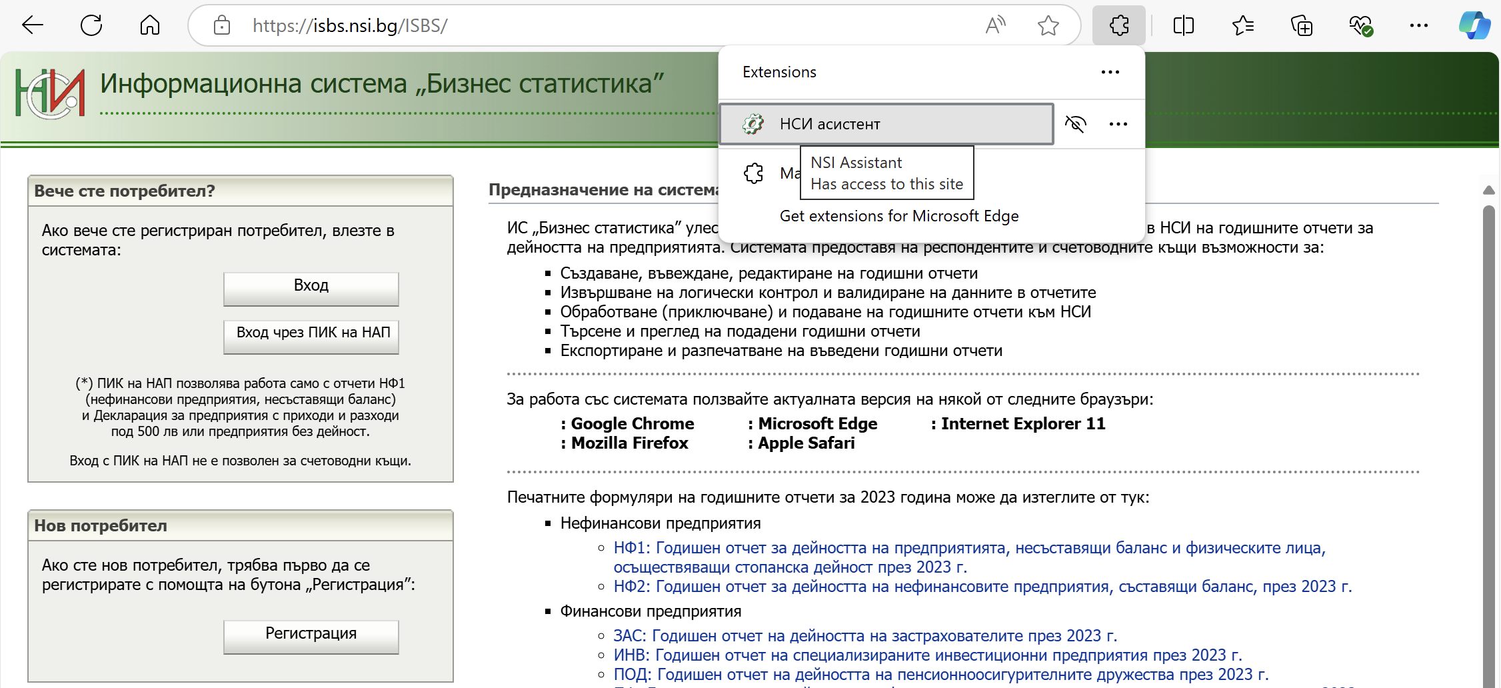Open Extensions panel more options menu
This screenshot has width=1501, height=688.
point(1110,72)
